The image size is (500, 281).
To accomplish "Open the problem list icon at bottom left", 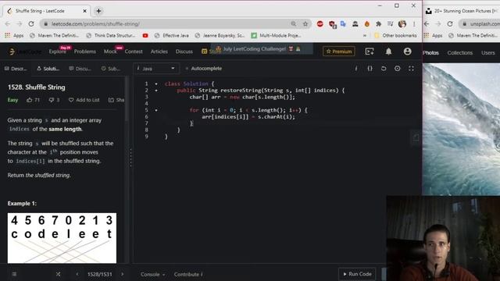I will point(14,274).
